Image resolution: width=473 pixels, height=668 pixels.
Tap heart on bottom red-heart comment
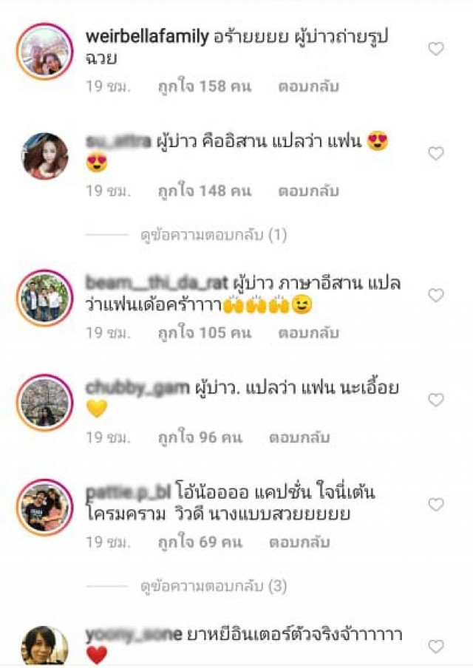pyautogui.click(x=436, y=647)
